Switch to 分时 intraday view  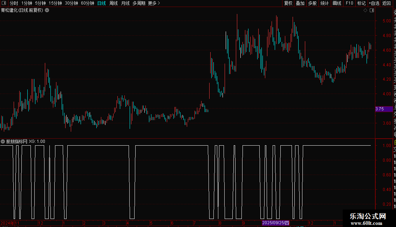coord(14,3)
